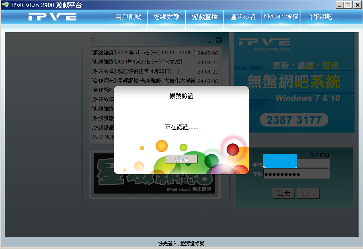Switch to the 連線對戰 tab
363x249 pixels.
click(167, 16)
